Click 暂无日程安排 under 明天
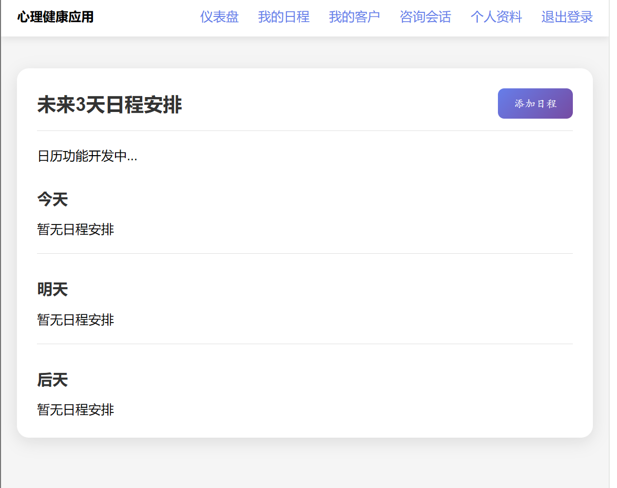This screenshot has width=617, height=488. (x=75, y=320)
